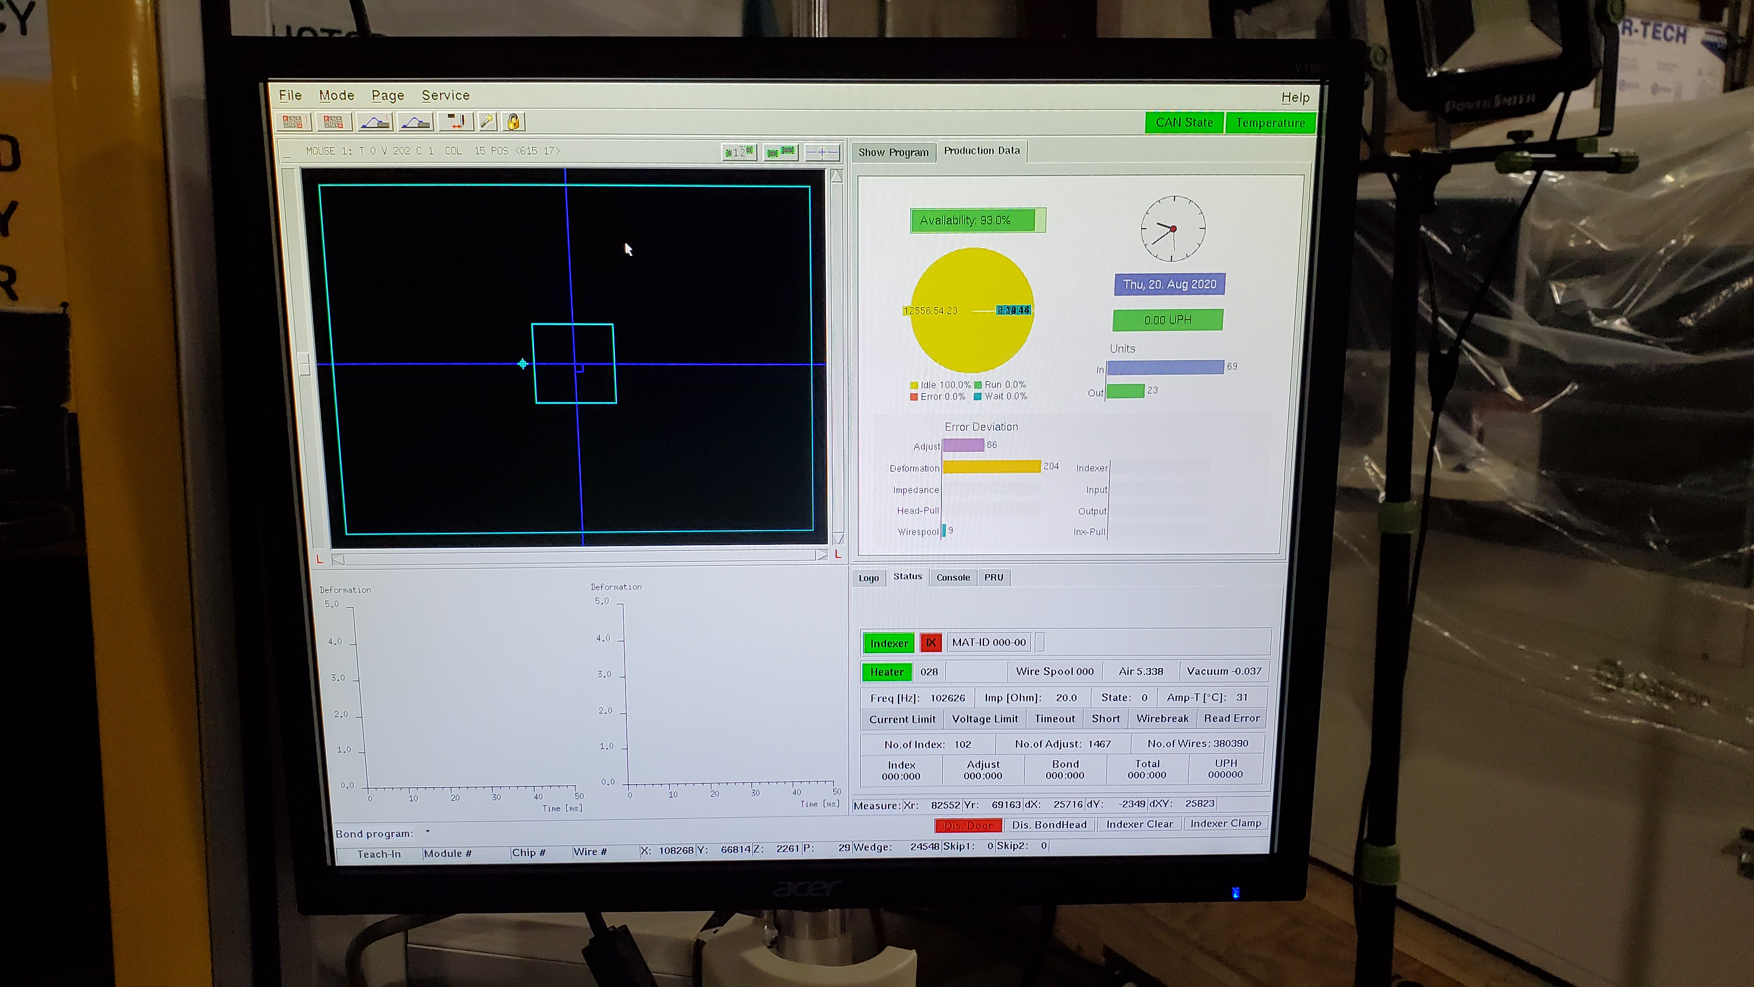Click the wire loop profile icon marked 1

click(x=375, y=122)
